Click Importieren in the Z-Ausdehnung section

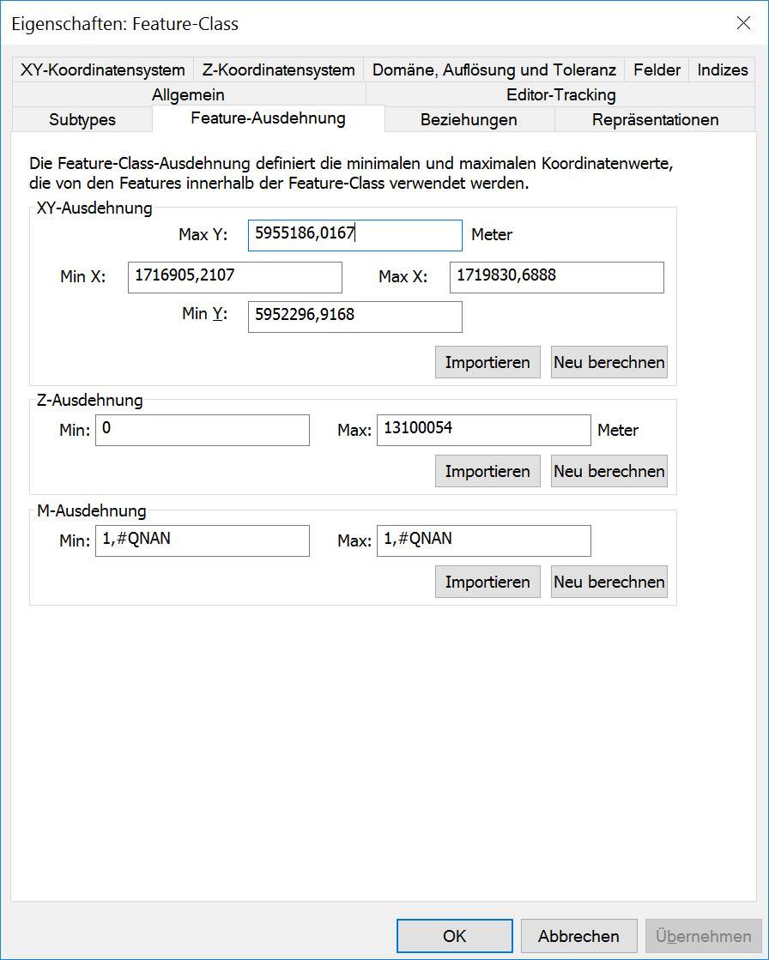[487, 471]
